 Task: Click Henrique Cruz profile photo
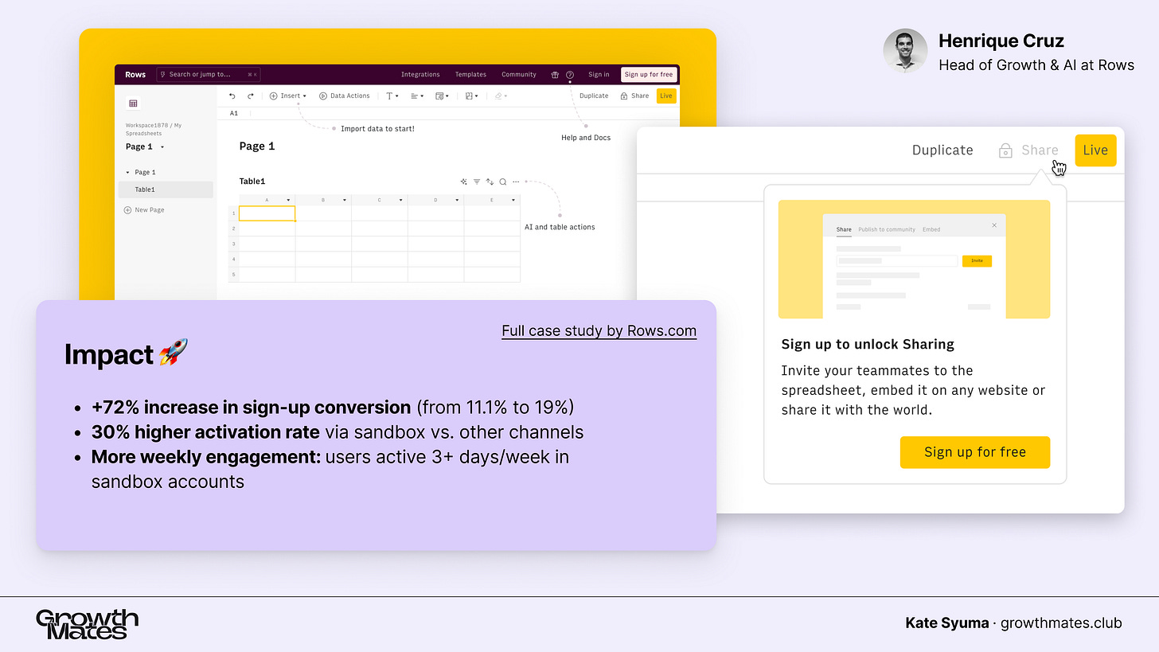coord(905,51)
